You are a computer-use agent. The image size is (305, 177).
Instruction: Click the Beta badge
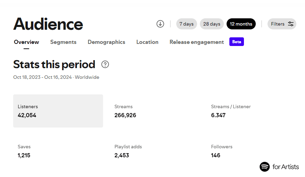pyautogui.click(x=237, y=42)
